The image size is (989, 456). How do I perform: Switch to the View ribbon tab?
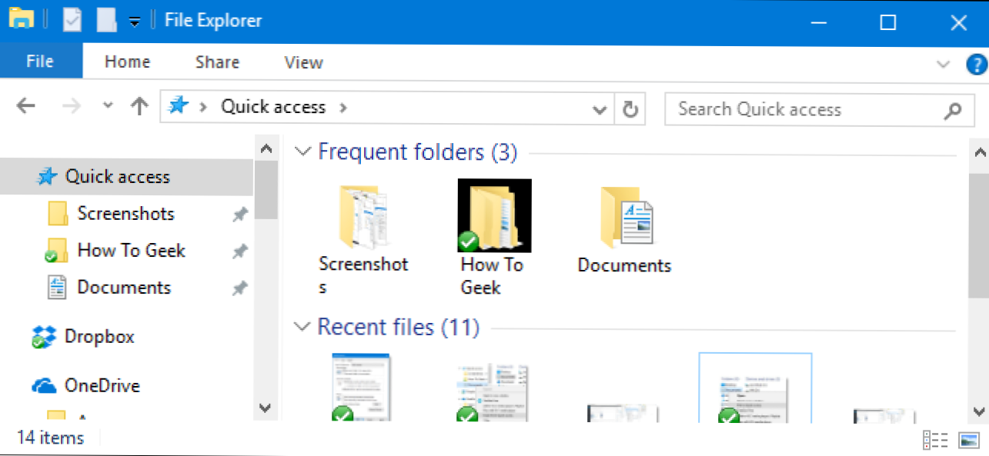(303, 62)
